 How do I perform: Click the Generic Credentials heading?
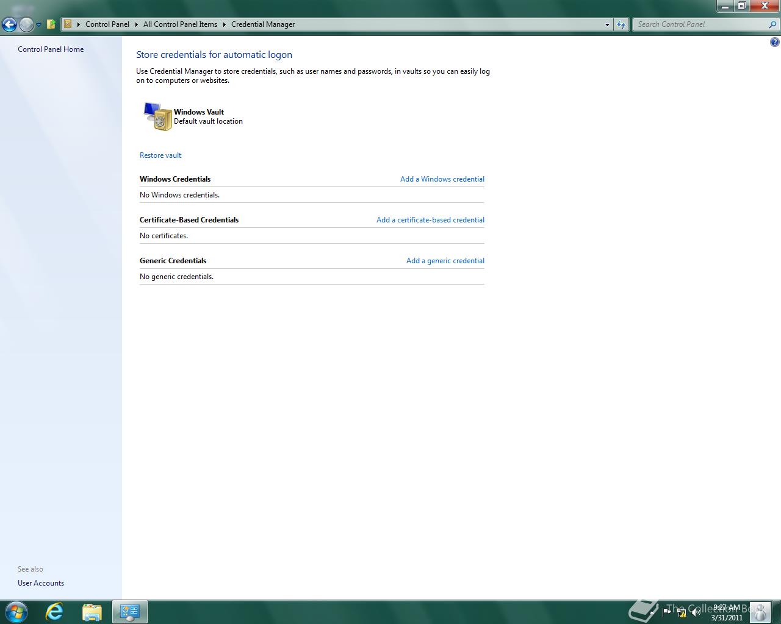point(173,261)
